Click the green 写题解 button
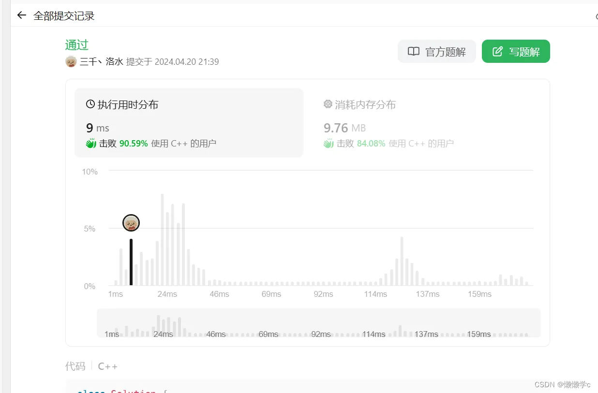This screenshot has width=598, height=393. pyautogui.click(x=516, y=52)
